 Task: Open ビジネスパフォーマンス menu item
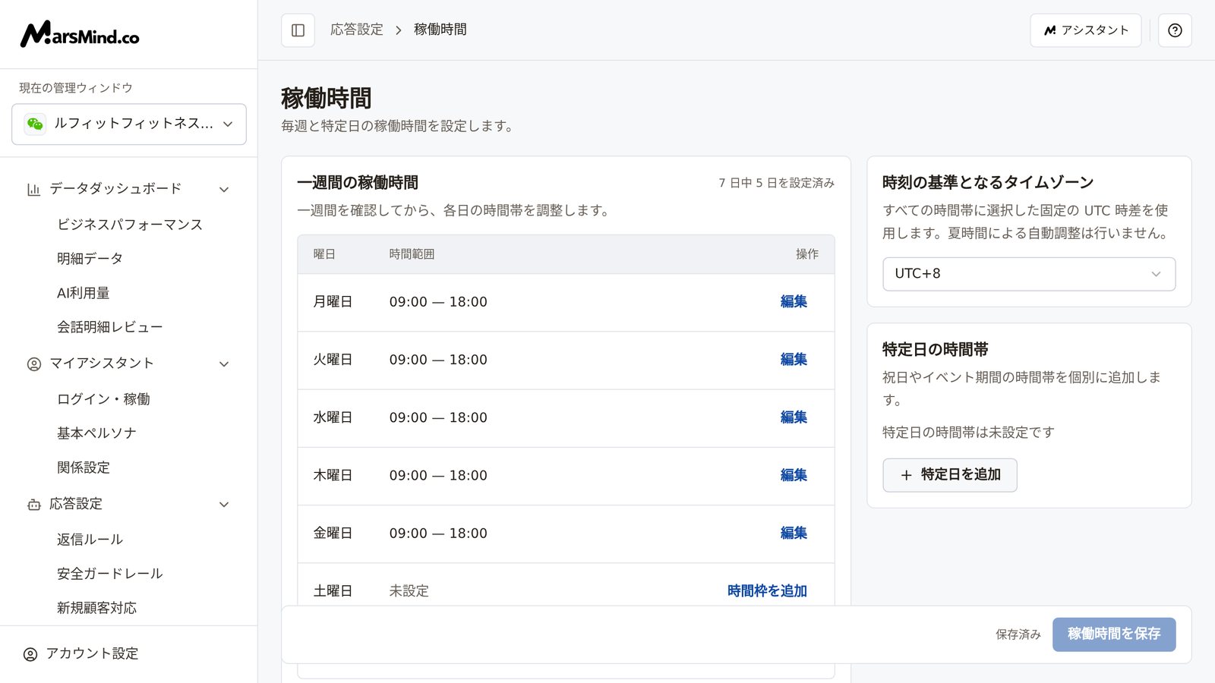pos(130,225)
